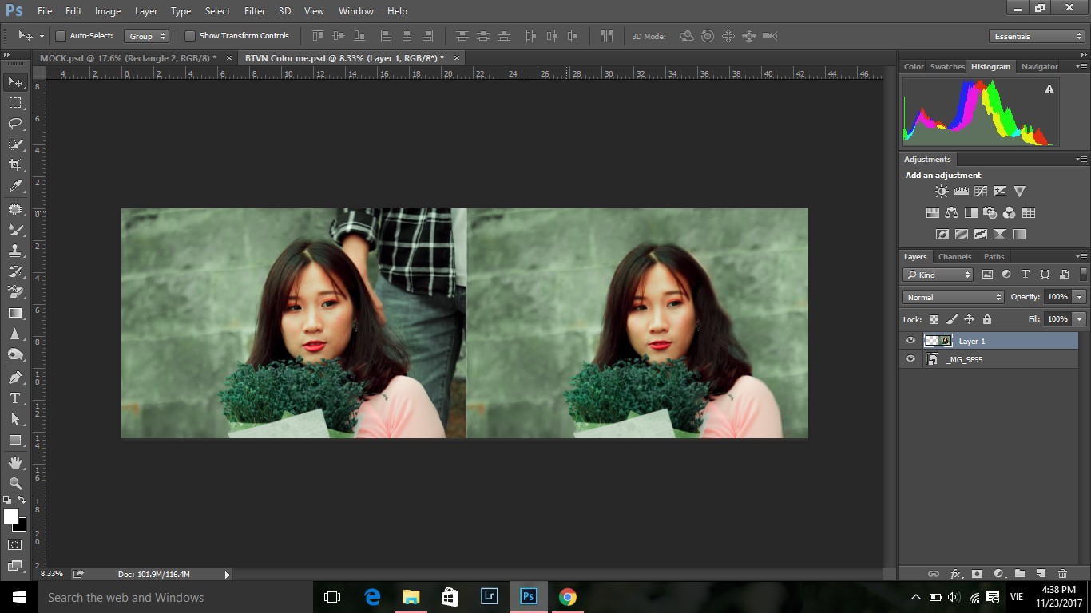Activate the Hand tool
The image size is (1091, 613).
pos(15,462)
